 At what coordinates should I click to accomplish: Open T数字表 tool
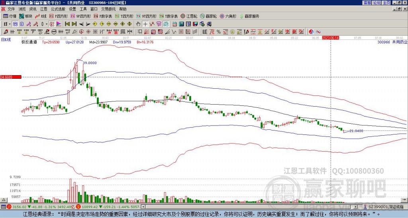coord(169,16)
